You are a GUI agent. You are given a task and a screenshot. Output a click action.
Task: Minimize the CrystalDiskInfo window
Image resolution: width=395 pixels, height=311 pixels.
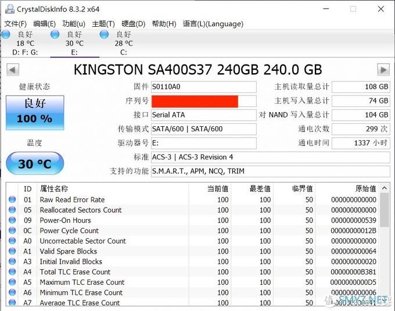(326, 9)
